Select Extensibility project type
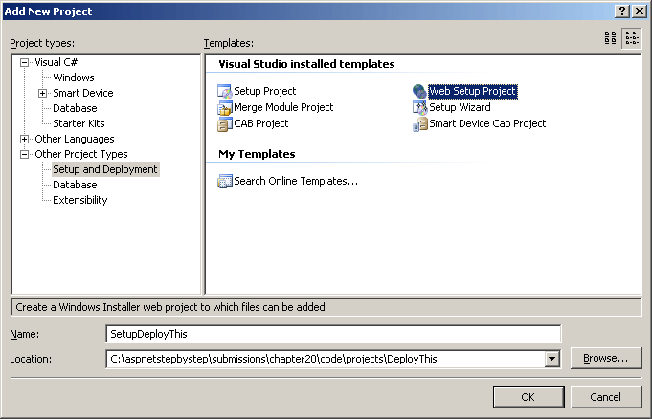Viewport: 652px width, 419px height. point(79,200)
